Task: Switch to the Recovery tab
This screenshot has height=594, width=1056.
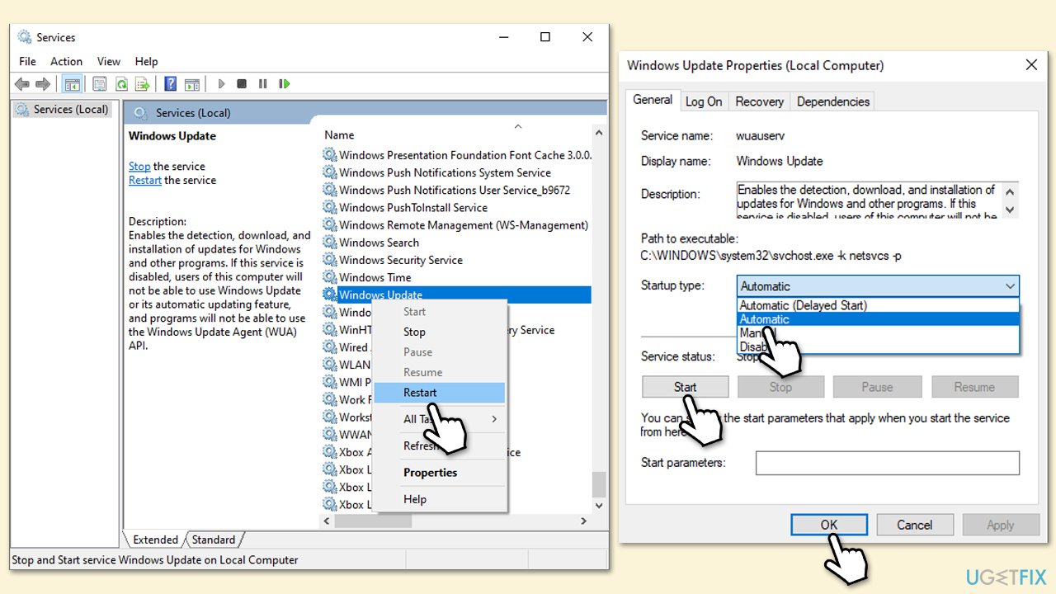Action: pyautogui.click(x=759, y=101)
